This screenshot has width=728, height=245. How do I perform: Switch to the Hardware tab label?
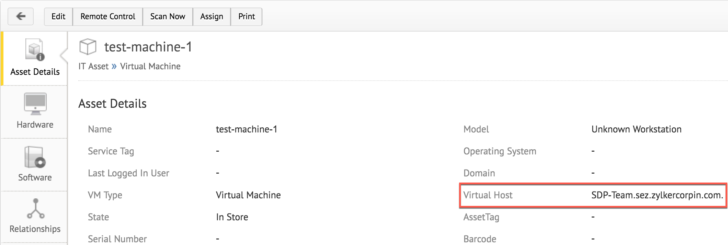35,125
